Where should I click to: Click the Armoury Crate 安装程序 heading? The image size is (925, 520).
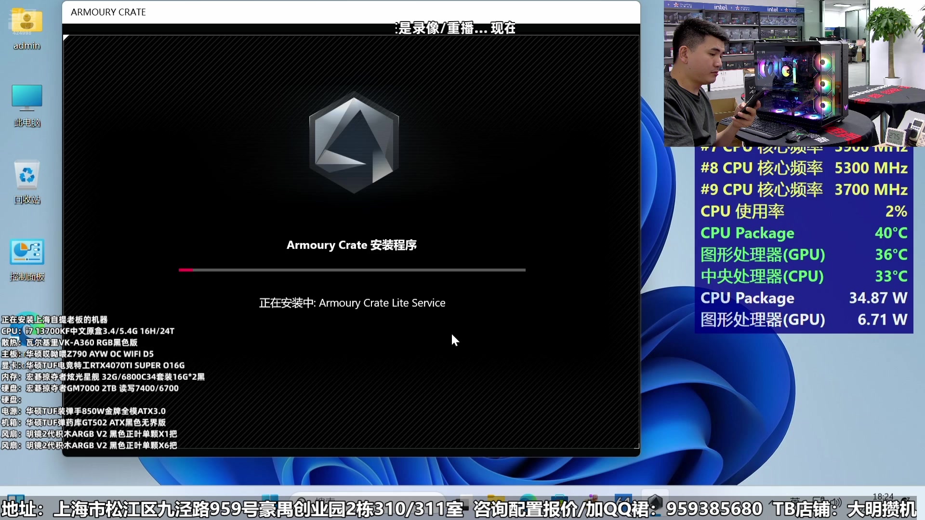coord(352,245)
